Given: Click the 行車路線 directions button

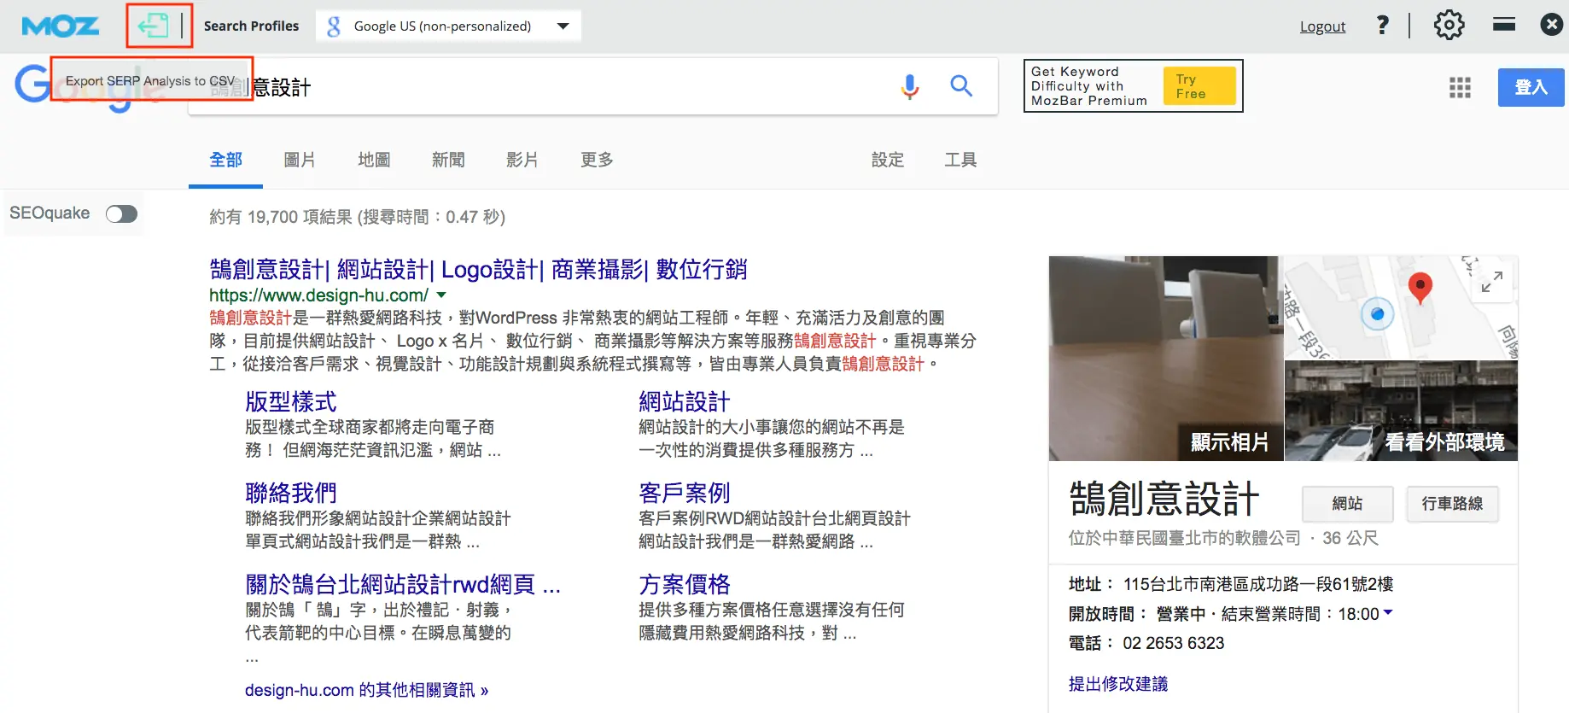Looking at the screenshot, I should click(1453, 504).
